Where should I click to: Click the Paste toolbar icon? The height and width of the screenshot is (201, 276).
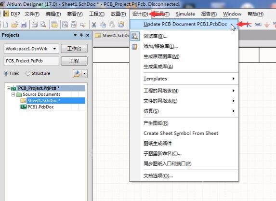tap(112, 25)
